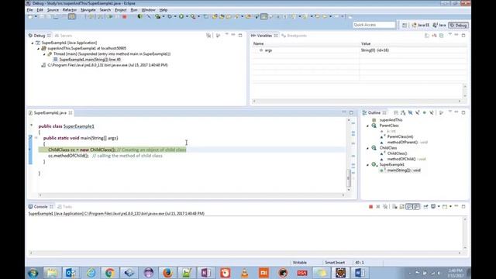Image resolution: width=496 pixels, height=279 pixels.
Task: Collapse SuperExample1 [Java Application] launch node
Action: point(33,43)
